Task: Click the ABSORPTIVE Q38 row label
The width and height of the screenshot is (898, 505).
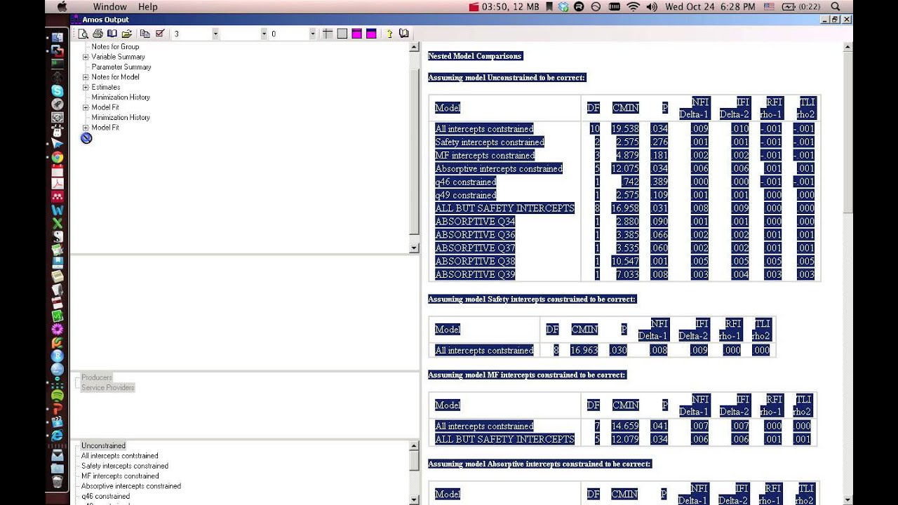Action: [x=475, y=262]
